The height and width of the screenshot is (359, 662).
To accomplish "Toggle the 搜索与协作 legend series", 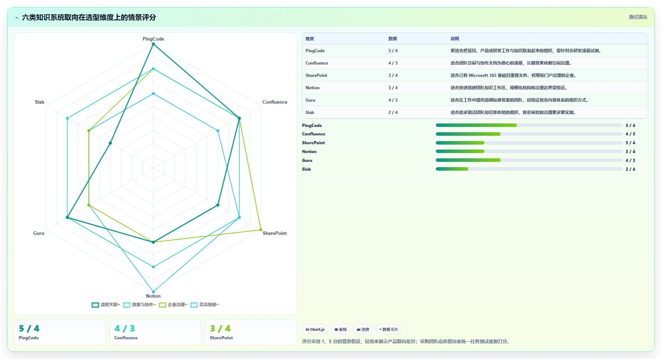I will pos(139,305).
